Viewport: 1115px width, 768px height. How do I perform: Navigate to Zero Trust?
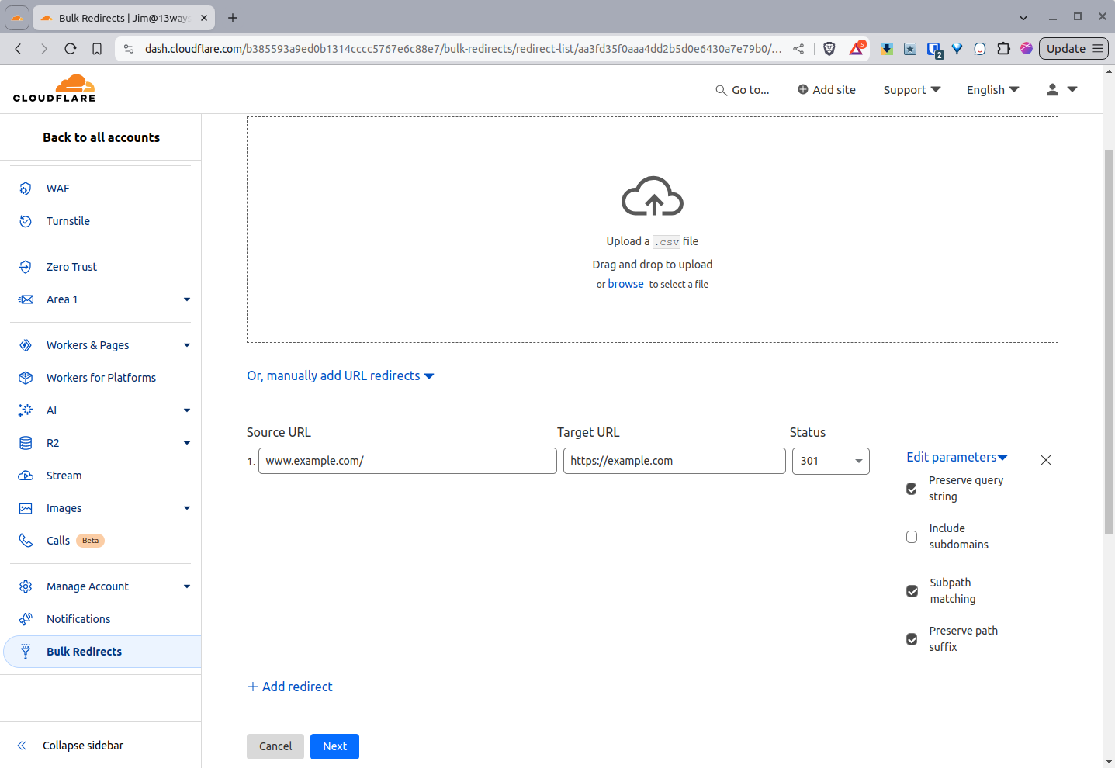(x=71, y=266)
